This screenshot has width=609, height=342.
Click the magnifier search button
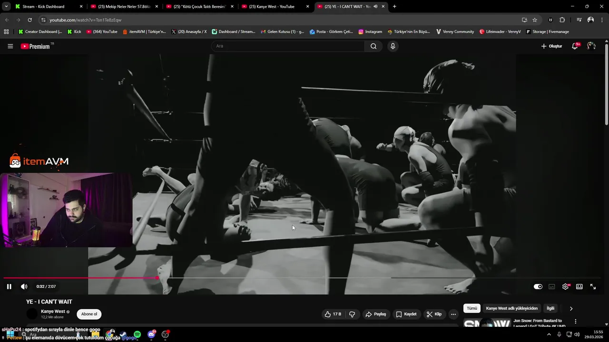pyautogui.click(x=373, y=46)
